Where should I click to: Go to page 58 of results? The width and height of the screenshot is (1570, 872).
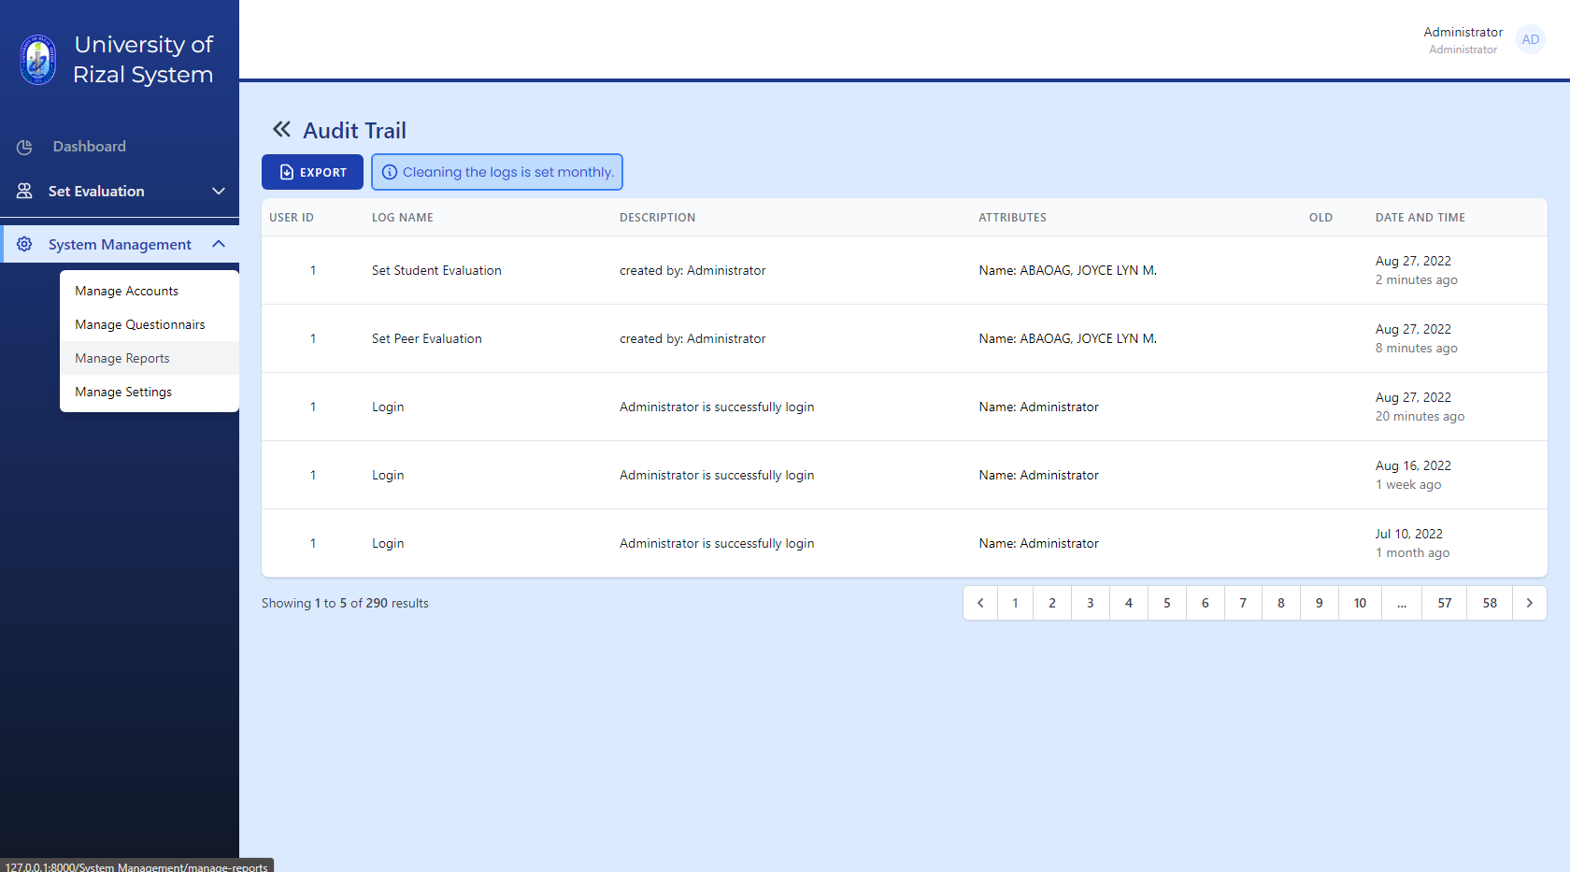point(1489,603)
